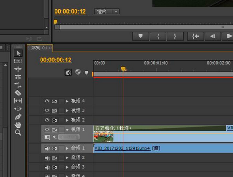
Task: Expand the 视频 3 track
Action: click(x=67, y=110)
